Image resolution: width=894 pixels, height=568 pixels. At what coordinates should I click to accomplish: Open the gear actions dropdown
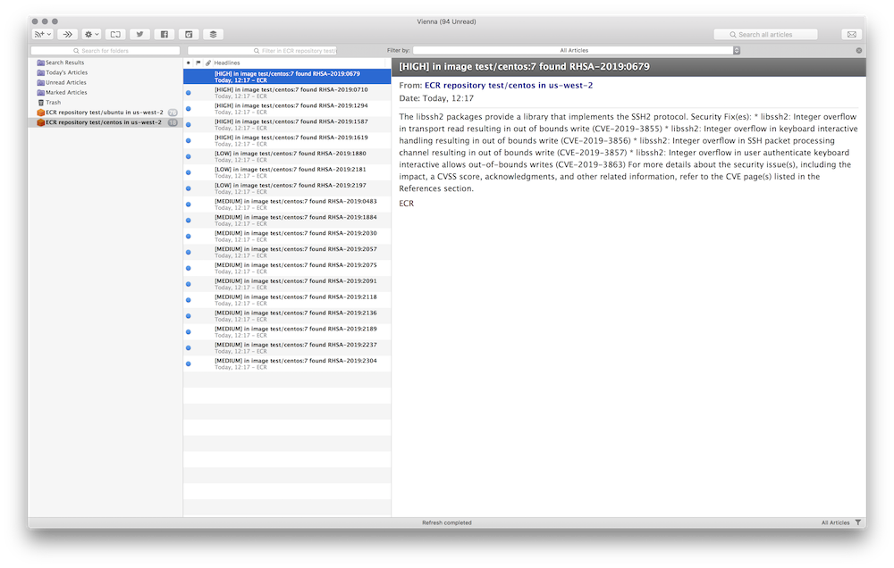tap(91, 34)
